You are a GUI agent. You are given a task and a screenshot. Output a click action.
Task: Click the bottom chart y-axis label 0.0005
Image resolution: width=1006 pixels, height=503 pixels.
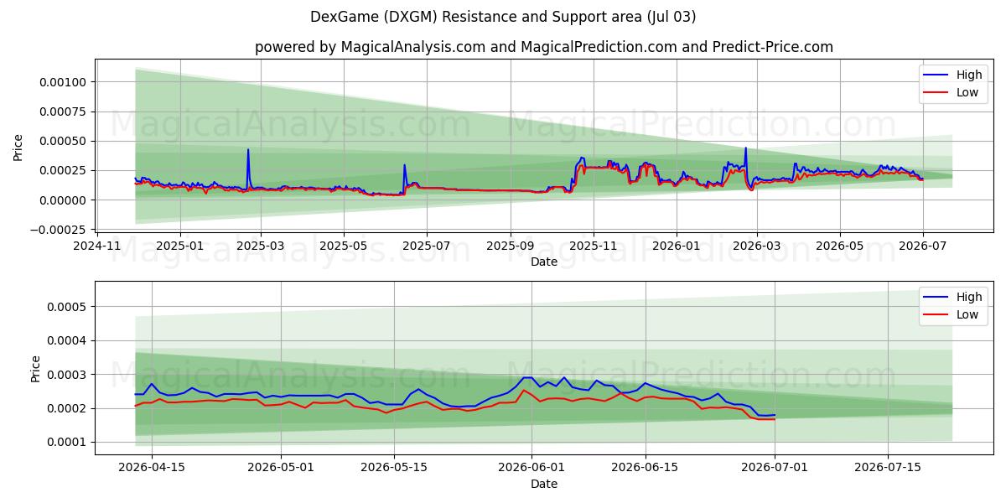[66, 307]
